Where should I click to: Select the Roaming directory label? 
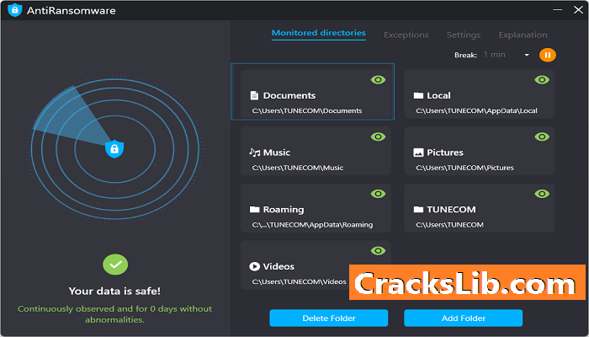point(284,210)
